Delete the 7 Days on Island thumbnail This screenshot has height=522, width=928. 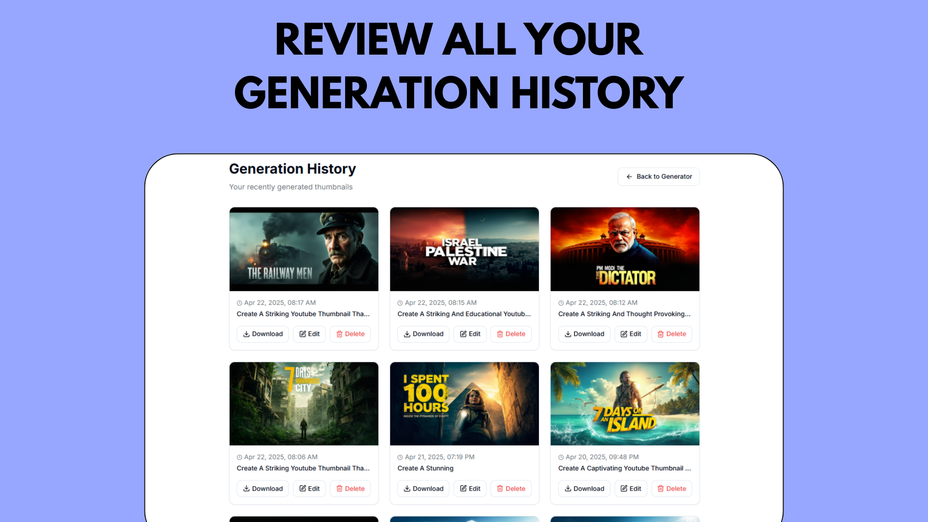672,489
